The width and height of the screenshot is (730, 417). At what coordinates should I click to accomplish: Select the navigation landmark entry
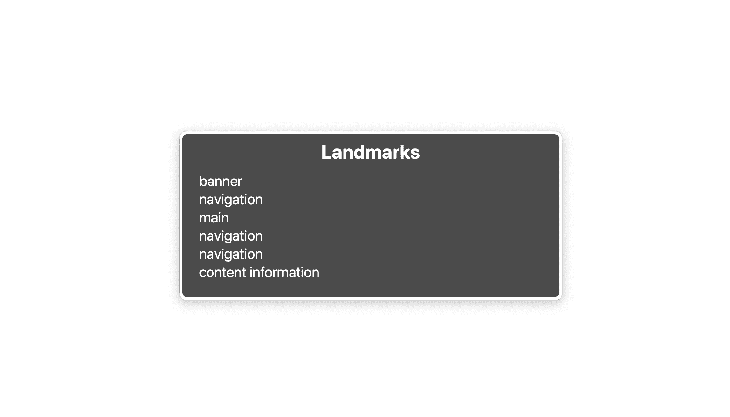click(231, 199)
